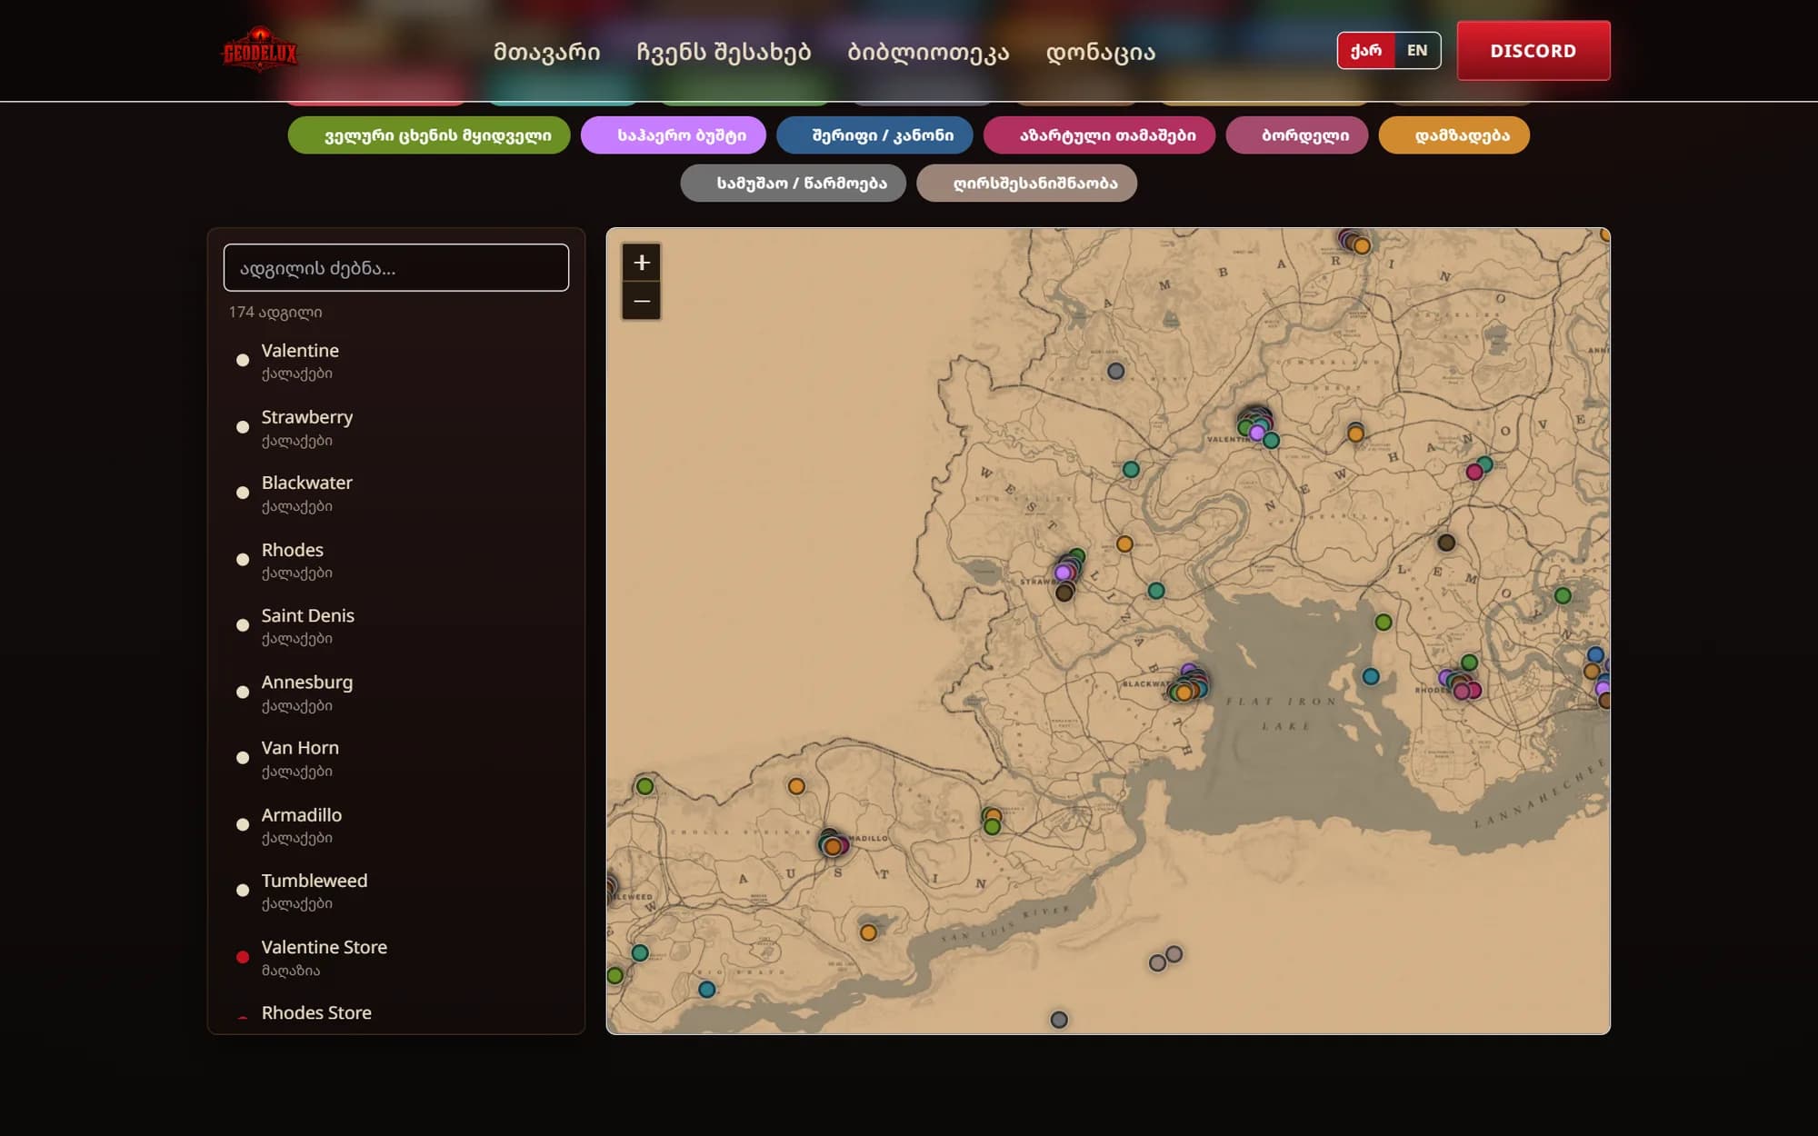Select the teal marker west of Valentine
This screenshot has height=1136, width=1818.
(1131, 469)
